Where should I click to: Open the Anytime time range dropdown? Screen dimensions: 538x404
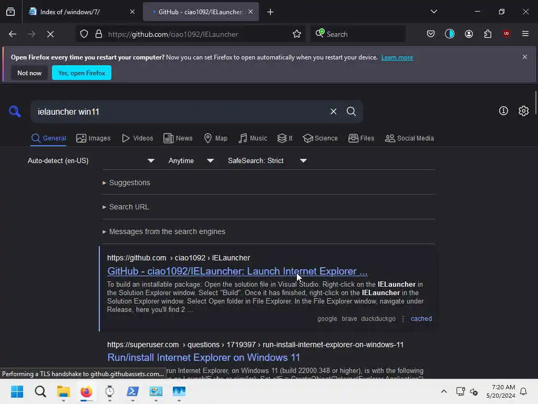click(191, 160)
